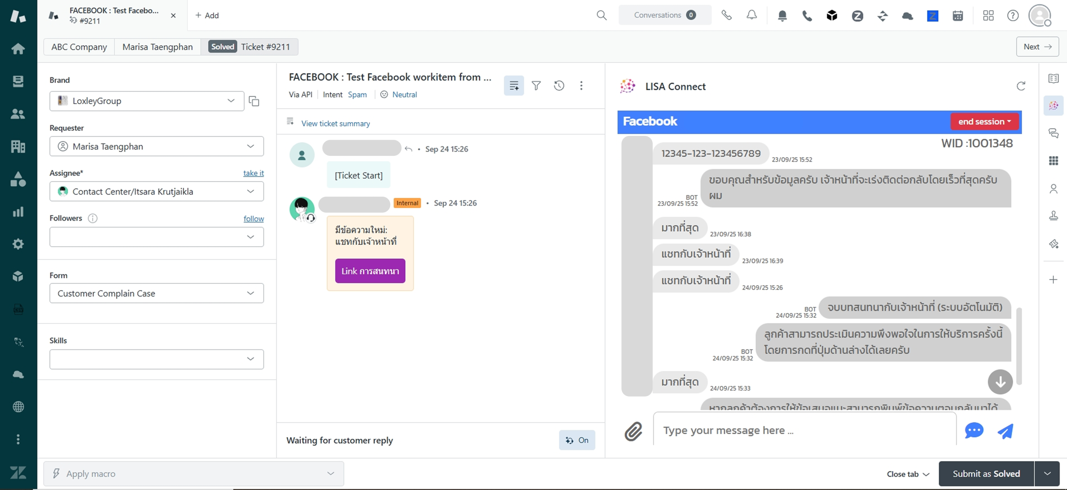Open the Home icon in sidebar
The width and height of the screenshot is (1067, 490).
tap(18, 49)
